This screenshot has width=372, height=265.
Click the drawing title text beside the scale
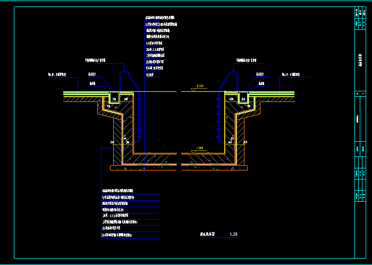206,234
